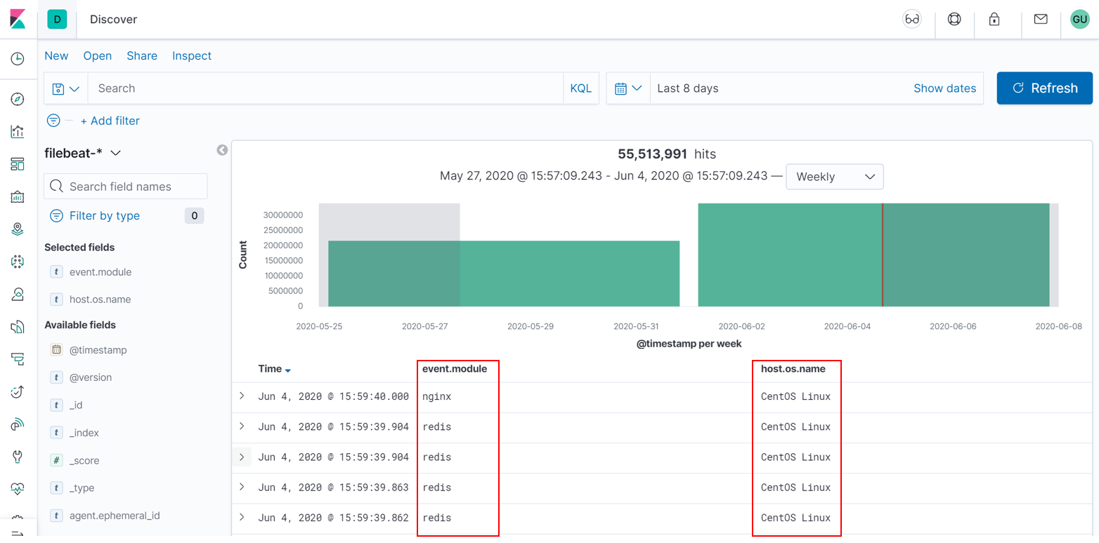Click + Add filter
Screen dimensions: 1099x543
pos(110,121)
